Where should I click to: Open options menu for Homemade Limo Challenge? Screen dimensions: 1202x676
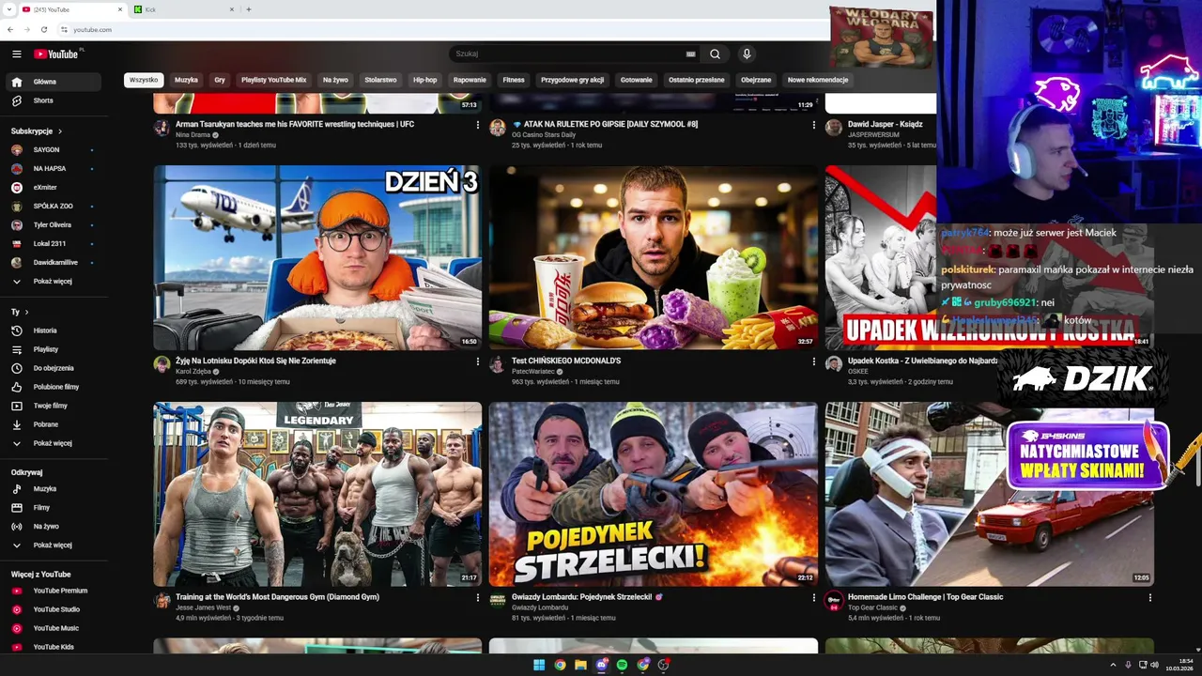point(1149,597)
